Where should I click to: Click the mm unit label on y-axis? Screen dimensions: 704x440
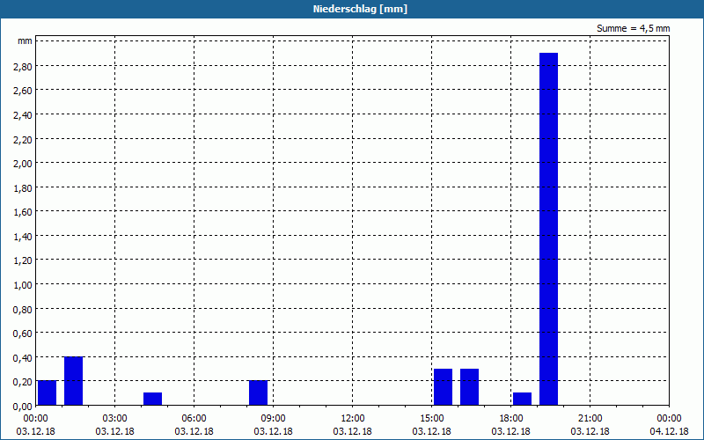[x=25, y=41]
